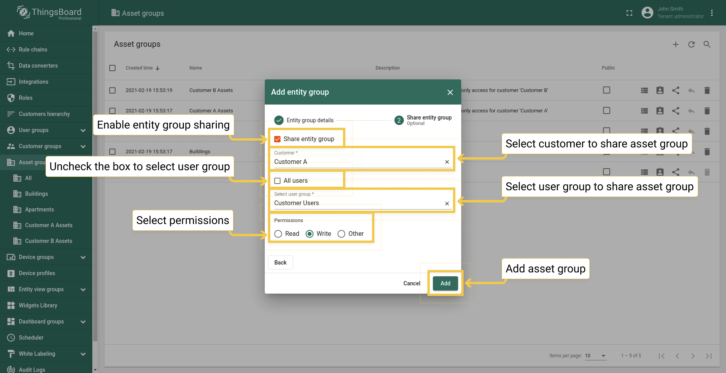Sort table by Name column header
The width and height of the screenshot is (726, 373).
pos(196,68)
